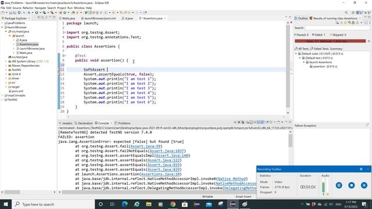Pause the recording in Recording Toolbar
The height and width of the screenshot is (209, 372).
pyautogui.click(x=339, y=185)
